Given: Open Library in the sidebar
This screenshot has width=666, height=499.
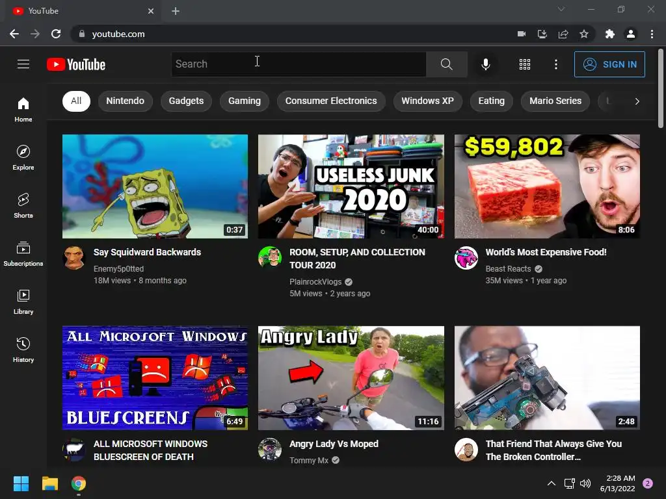Looking at the screenshot, I should point(23,301).
